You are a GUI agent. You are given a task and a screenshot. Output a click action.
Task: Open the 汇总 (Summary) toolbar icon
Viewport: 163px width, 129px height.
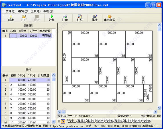point(80,18)
